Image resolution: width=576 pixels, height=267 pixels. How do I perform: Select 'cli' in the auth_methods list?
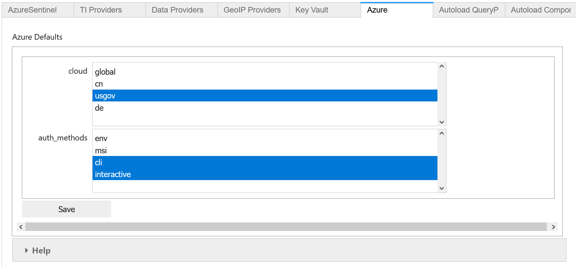point(265,162)
